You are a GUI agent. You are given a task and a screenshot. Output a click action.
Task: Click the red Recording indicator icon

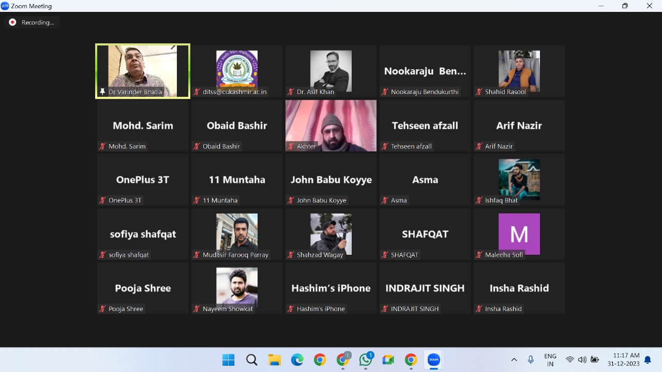(12, 22)
